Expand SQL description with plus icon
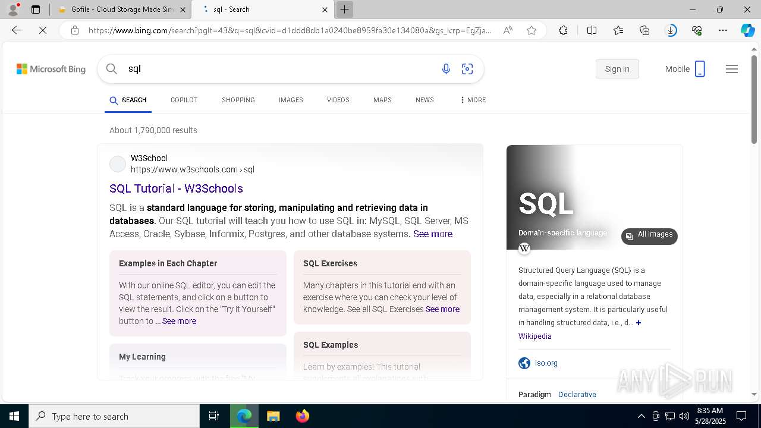The image size is (761, 428). pos(639,323)
